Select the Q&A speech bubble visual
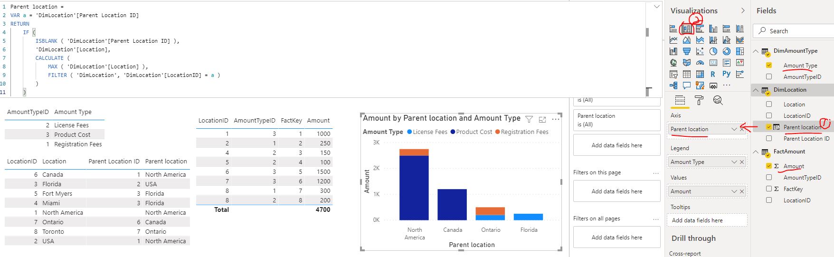The height and width of the screenshot is (257, 834). tap(687, 85)
